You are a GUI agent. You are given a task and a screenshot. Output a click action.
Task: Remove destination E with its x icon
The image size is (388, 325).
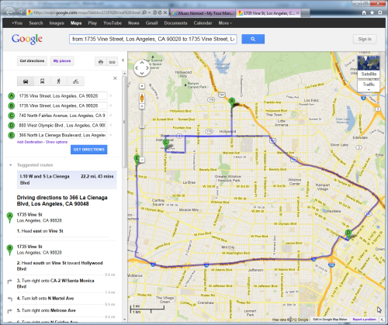point(111,135)
